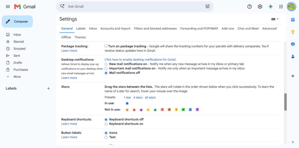Create new label plus icon

[x=48, y=88]
